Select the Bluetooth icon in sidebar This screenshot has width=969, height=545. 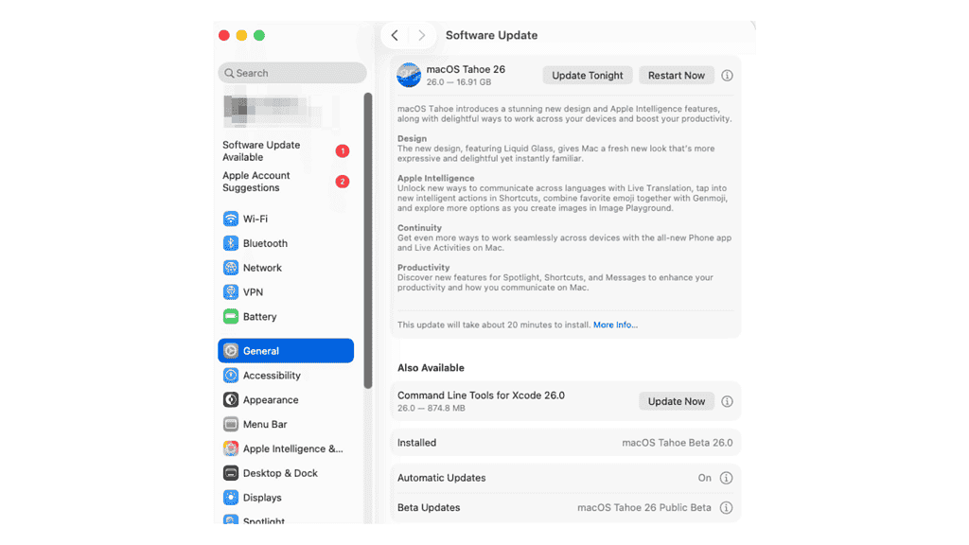coord(231,243)
